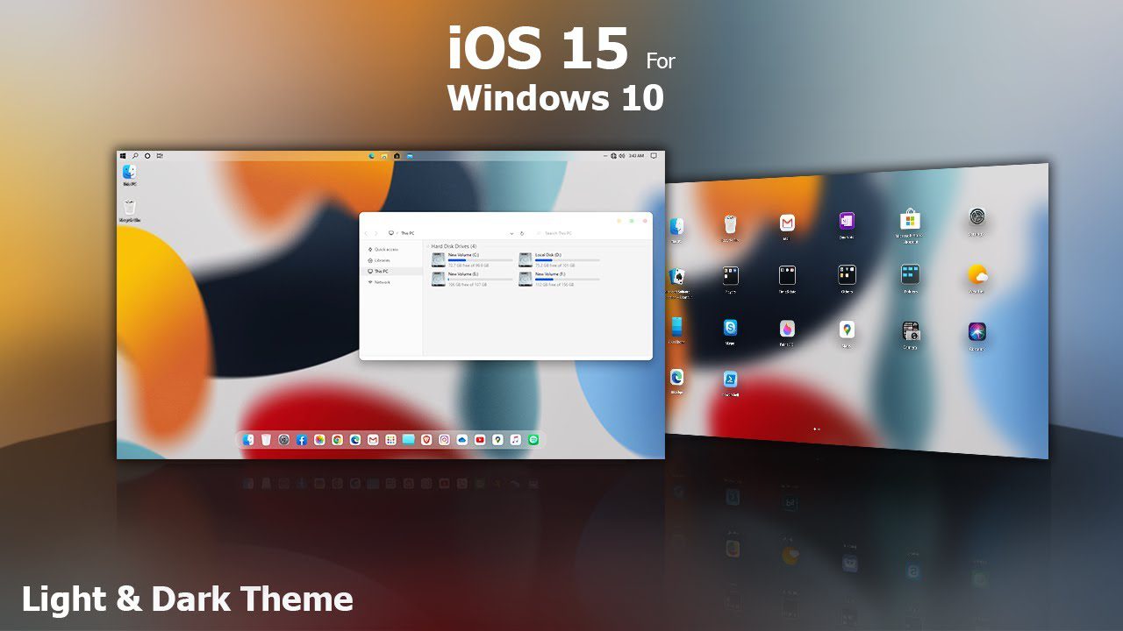Open New Volume (F:) drive
Screen dimensions: 1123x631
559,279
